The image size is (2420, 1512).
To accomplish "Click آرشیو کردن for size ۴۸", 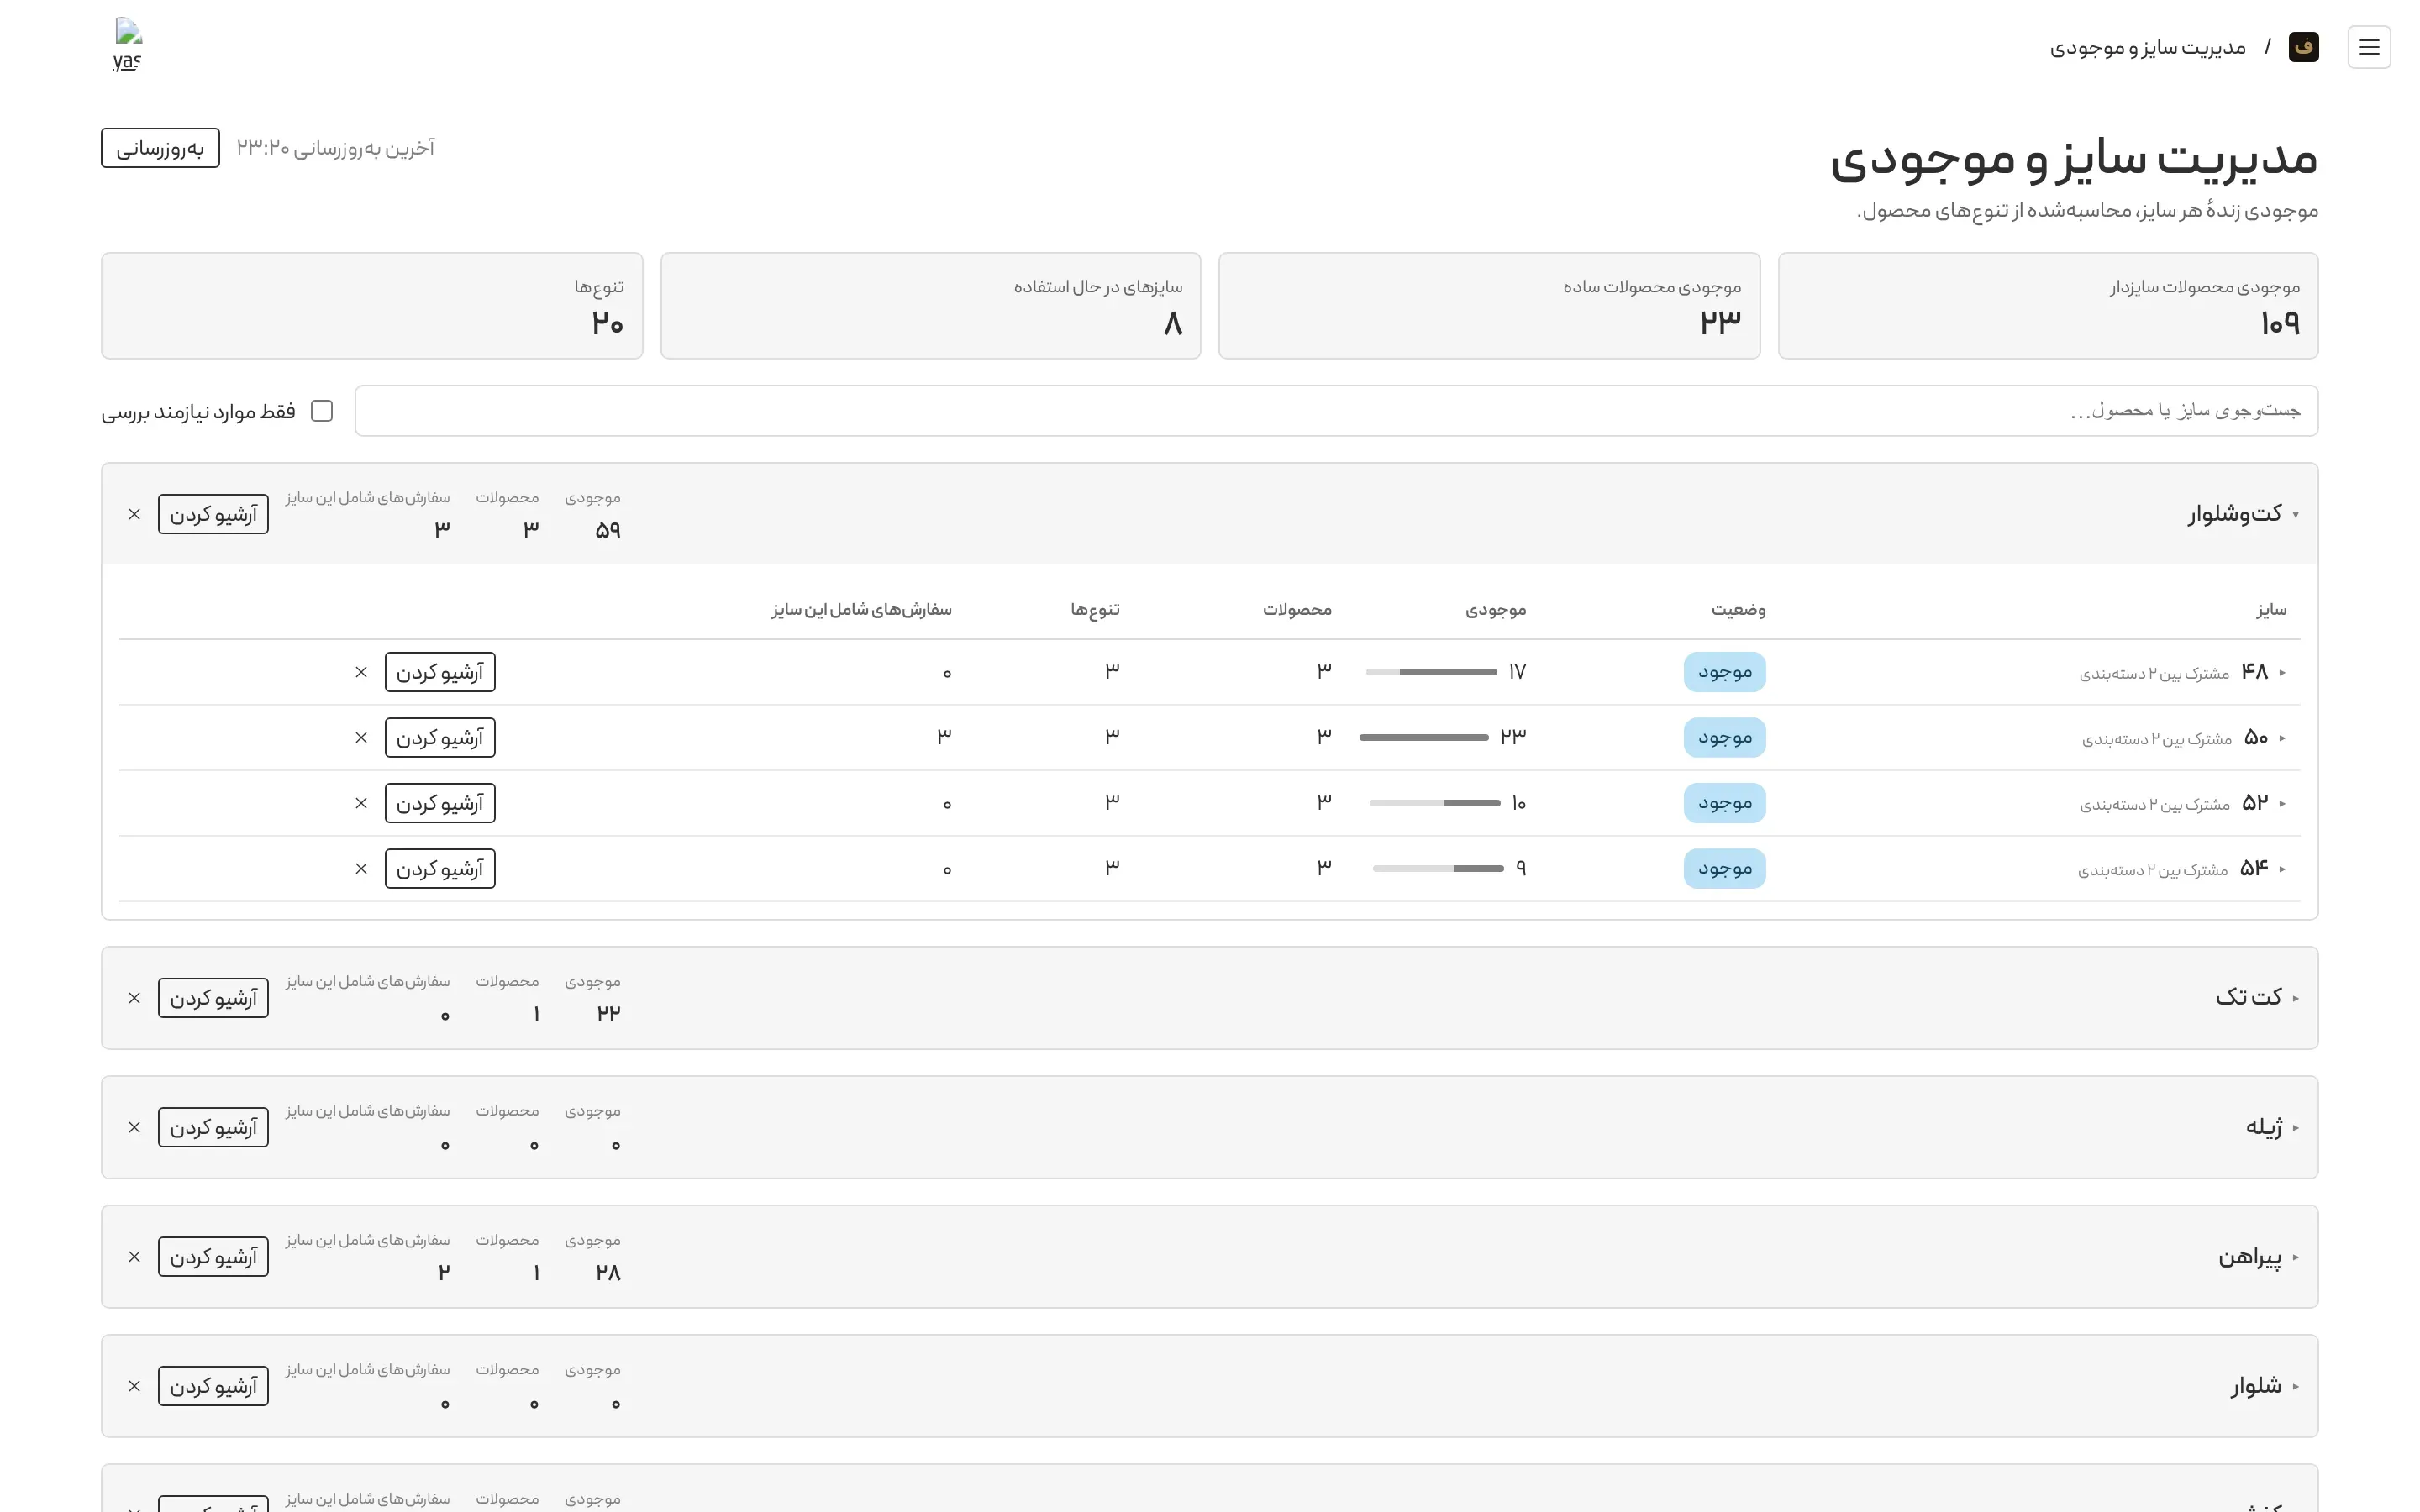I will coord(440,672).
